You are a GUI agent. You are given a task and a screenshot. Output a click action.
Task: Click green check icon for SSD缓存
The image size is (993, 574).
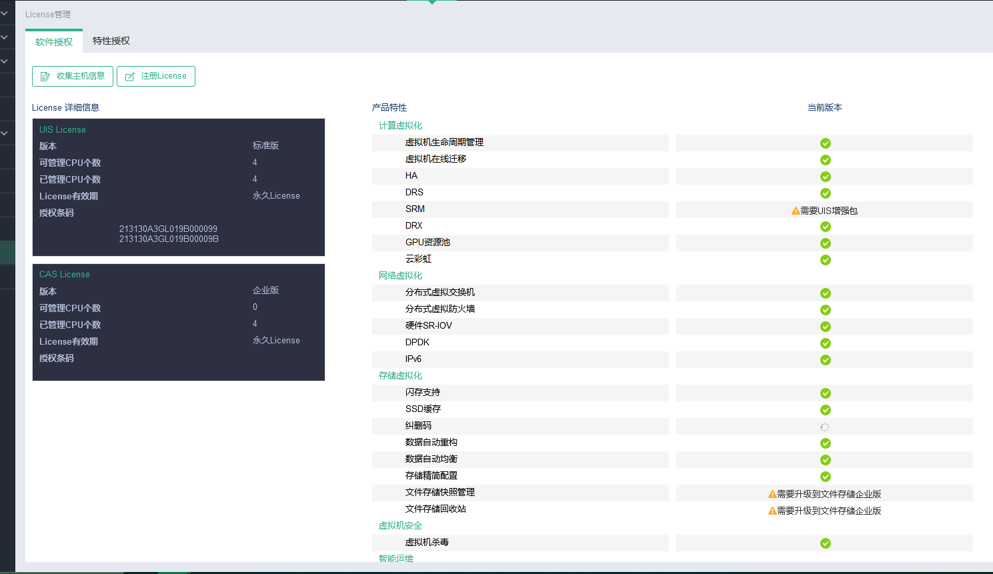coord(826,410)
